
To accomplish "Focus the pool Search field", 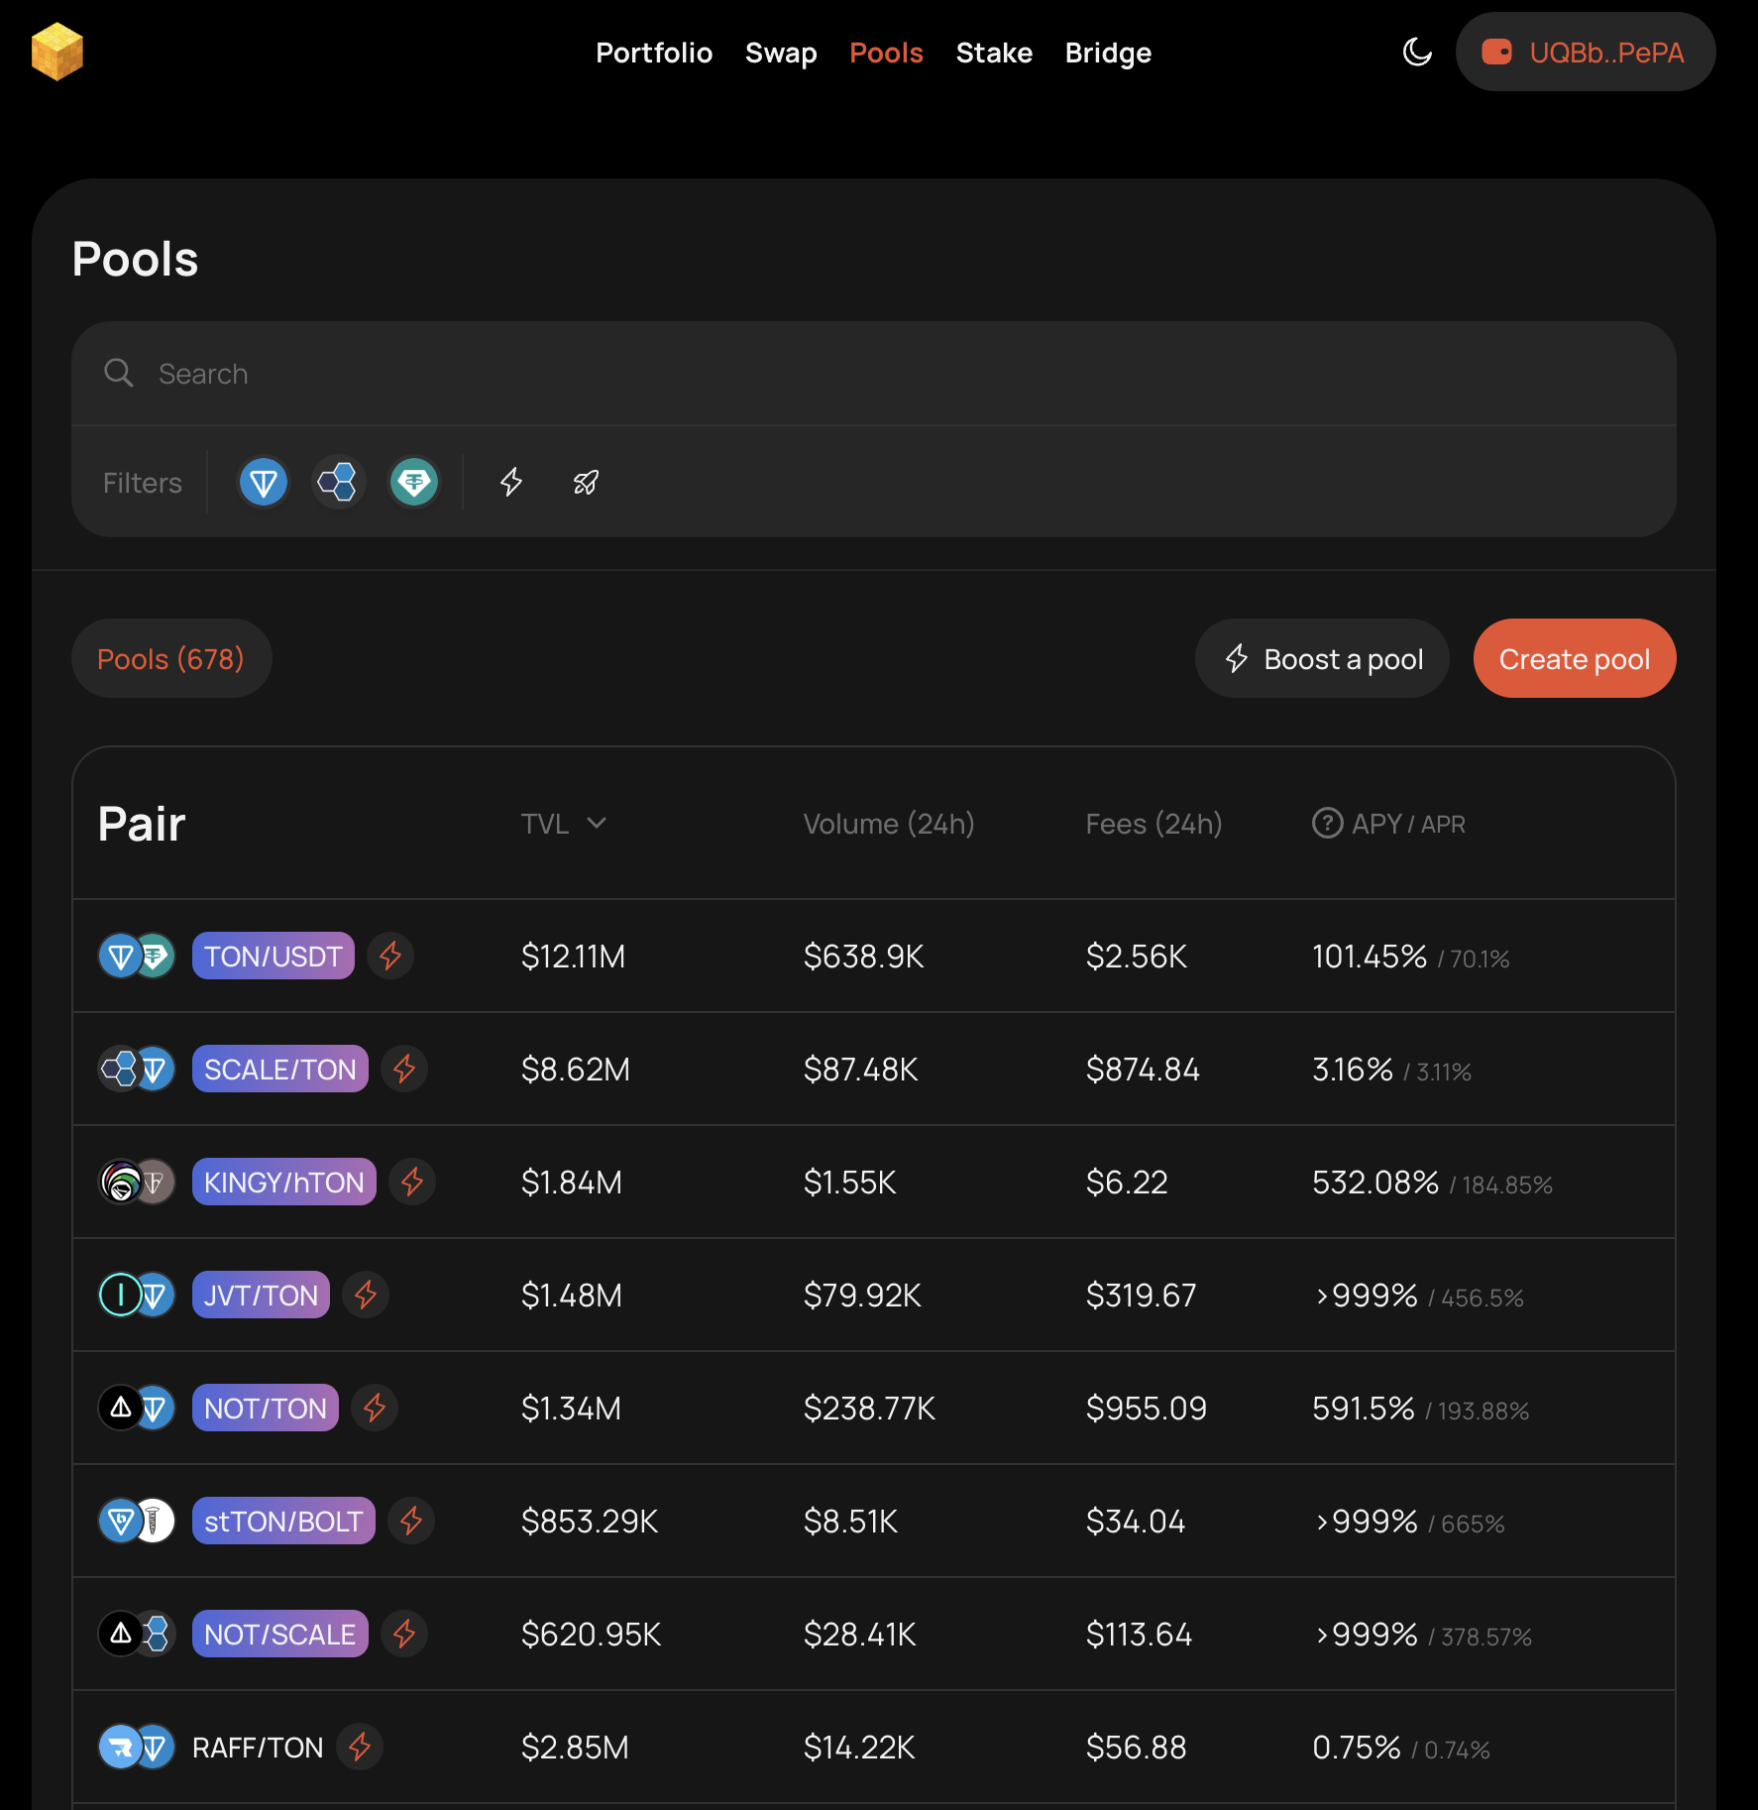I will tap(872, 374).
